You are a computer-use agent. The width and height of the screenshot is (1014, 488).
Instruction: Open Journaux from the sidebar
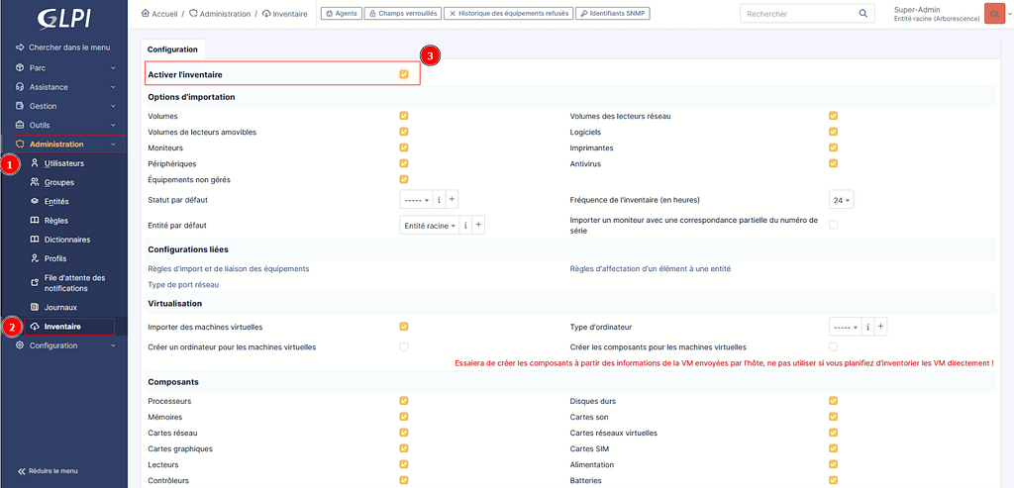coord(60,307)
